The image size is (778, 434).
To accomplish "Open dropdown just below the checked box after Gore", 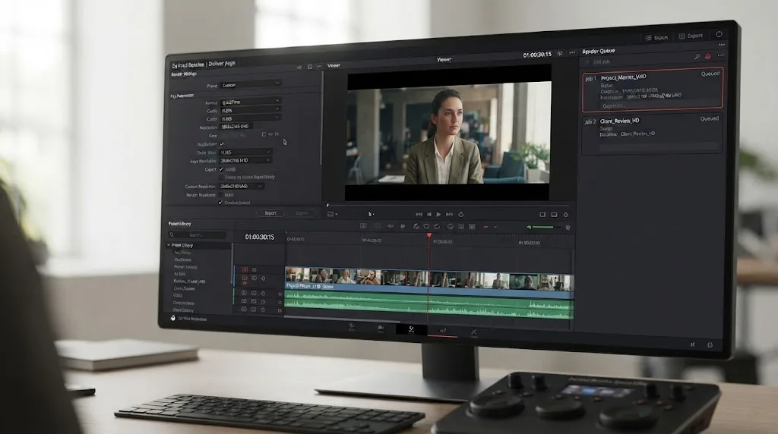I will 245,152.
